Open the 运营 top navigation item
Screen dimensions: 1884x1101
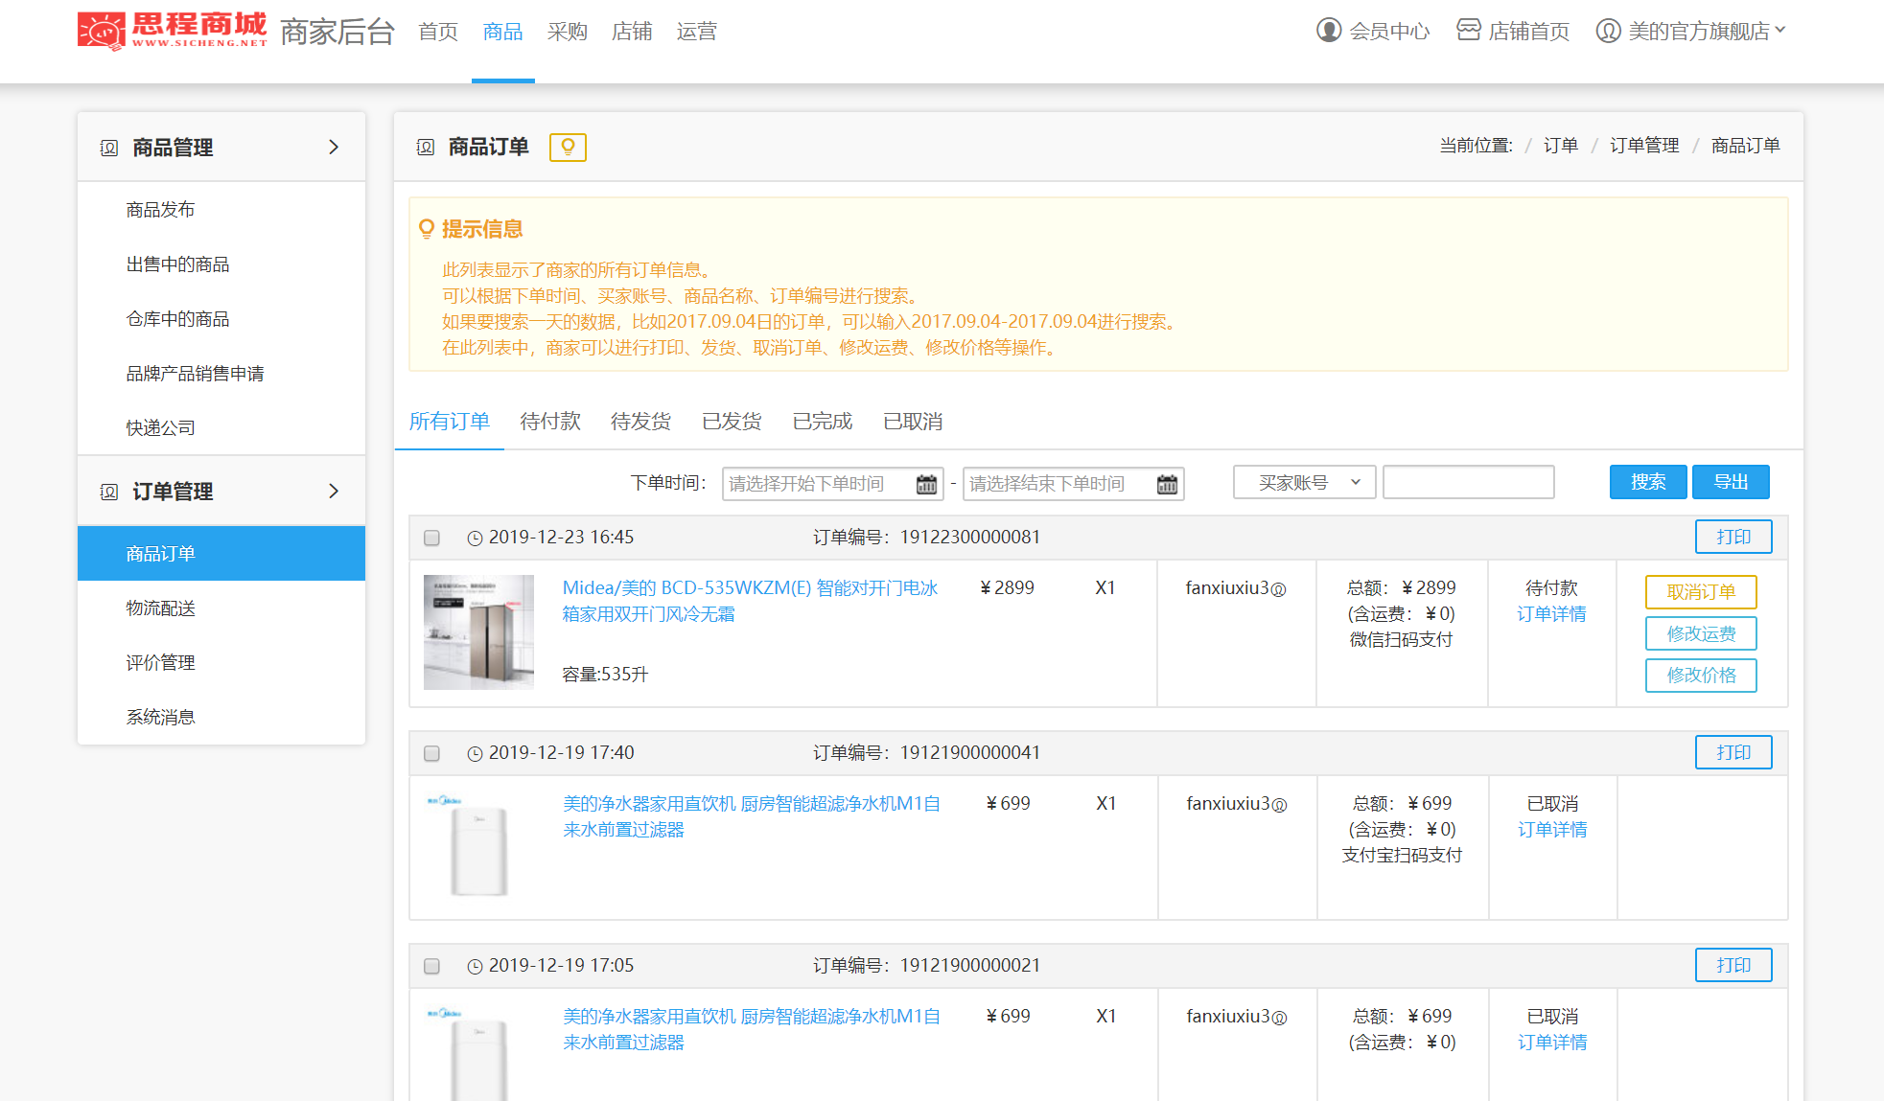click(x=696, y=32)
